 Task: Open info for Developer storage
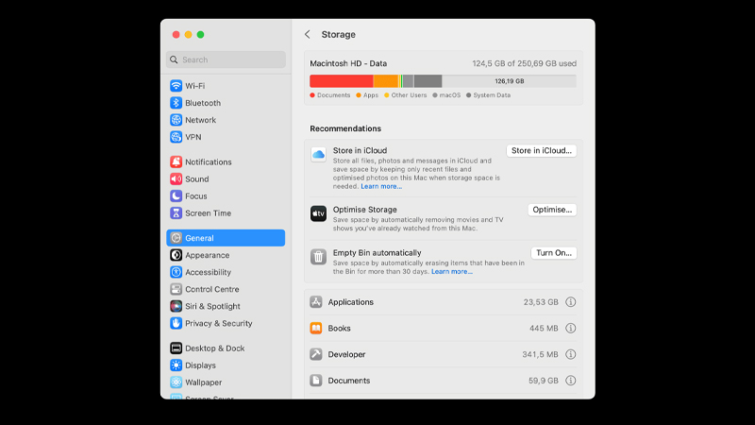coord(571,354)
